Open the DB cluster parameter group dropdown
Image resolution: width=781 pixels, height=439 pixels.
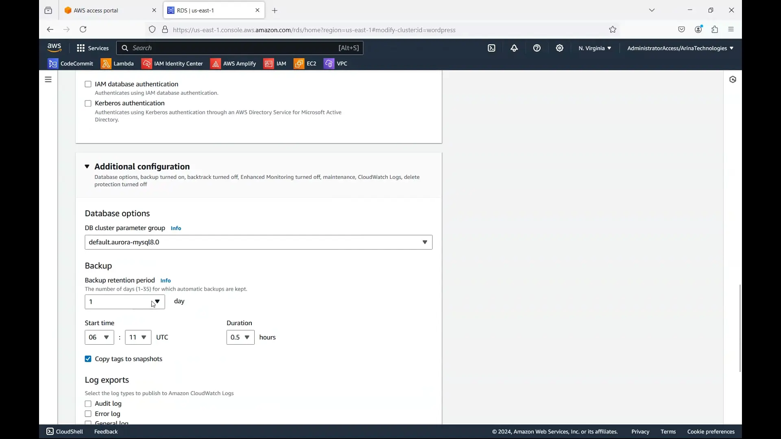point(259,243)
